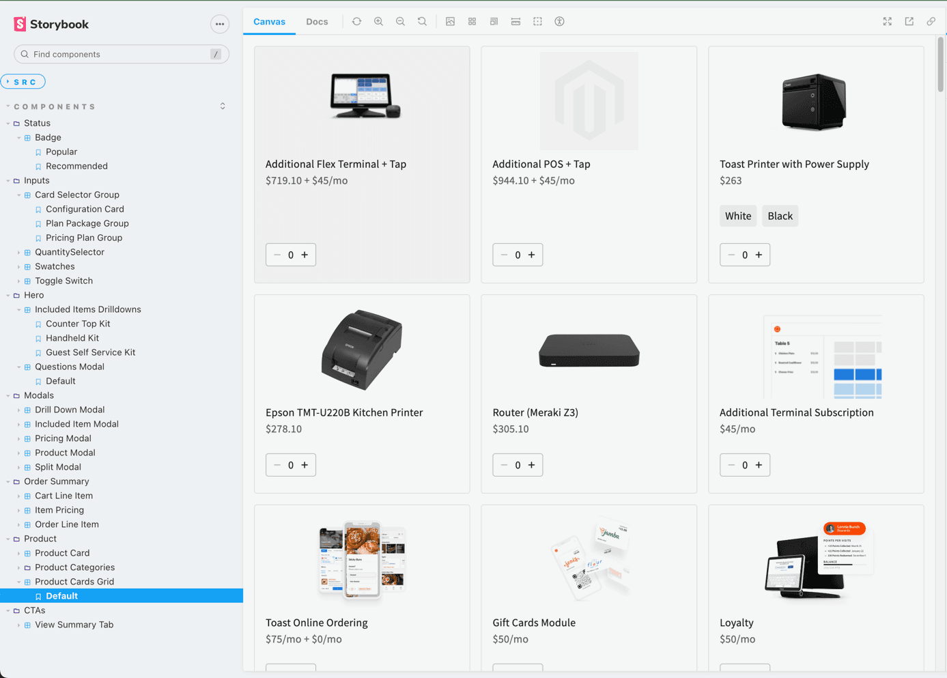Image resolution: width=947 pixels, height=678 pixels.
Task: Select the Black printer color option
Action: click(x=780, y=216)
